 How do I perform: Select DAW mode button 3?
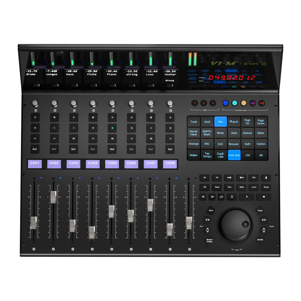coord(213,103)
